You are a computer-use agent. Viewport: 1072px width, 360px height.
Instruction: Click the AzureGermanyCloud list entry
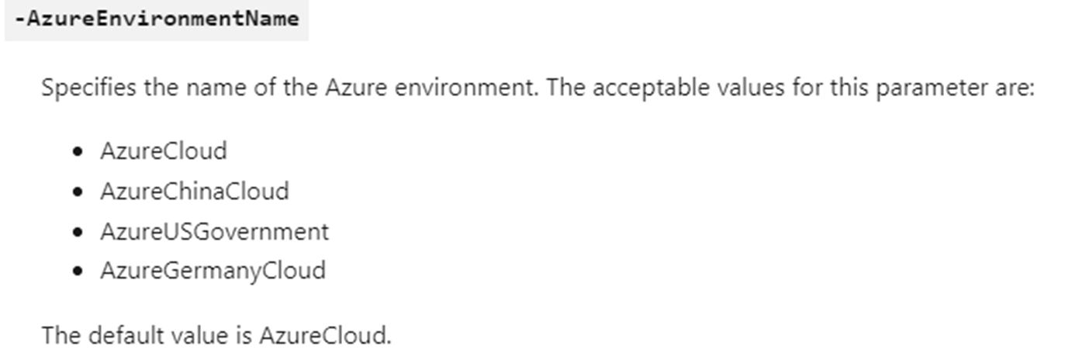(213, 271)
